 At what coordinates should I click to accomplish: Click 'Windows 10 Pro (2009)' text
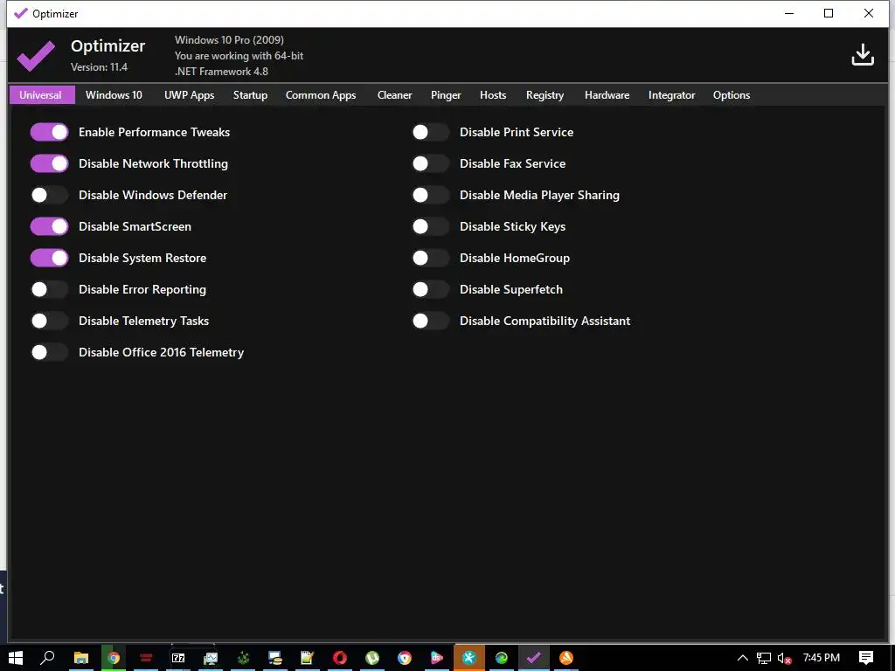(229, 40)
